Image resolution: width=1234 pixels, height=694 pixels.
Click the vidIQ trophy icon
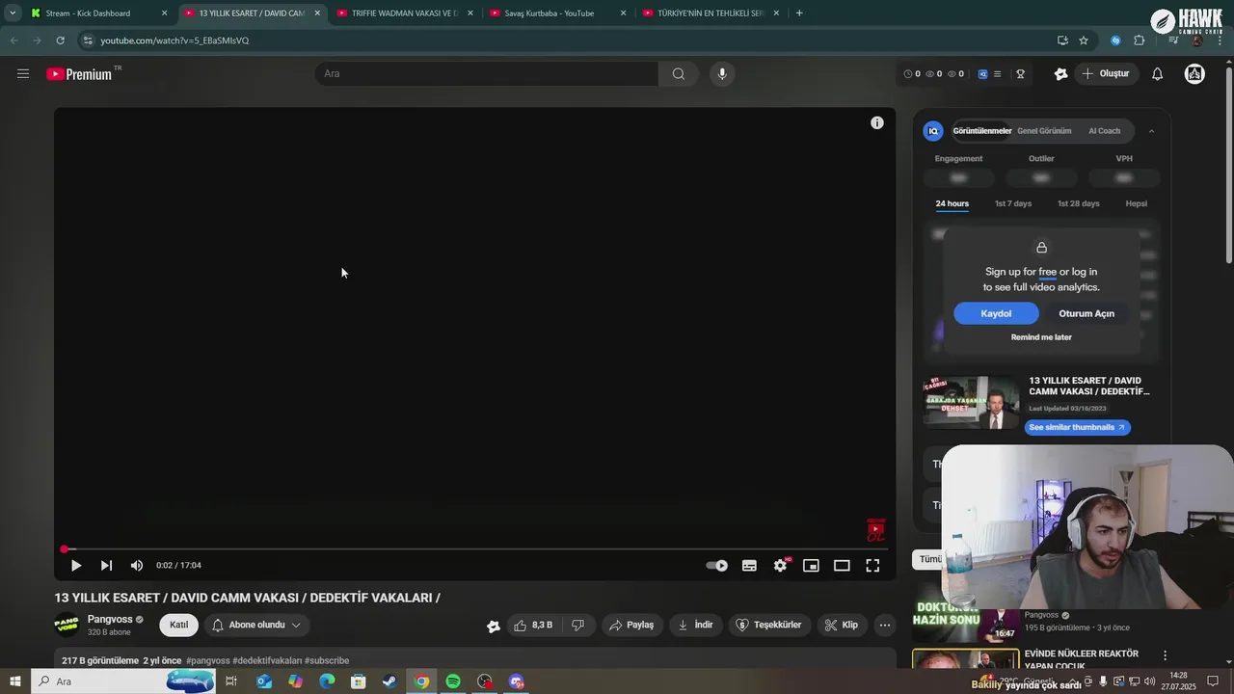[1020, 74]
